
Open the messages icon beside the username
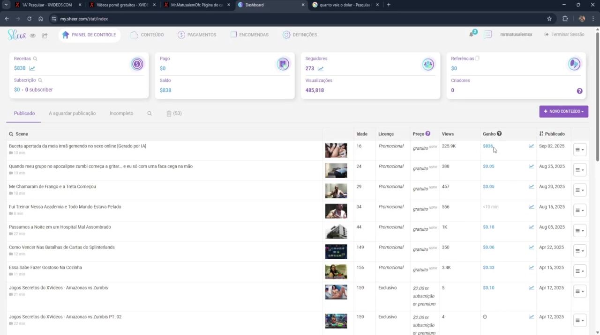point(488,35)
